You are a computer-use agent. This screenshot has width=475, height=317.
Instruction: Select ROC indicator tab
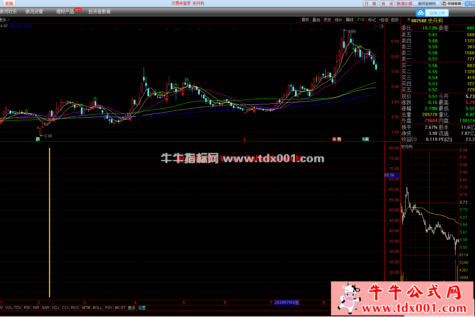click(x=75, y=308)
